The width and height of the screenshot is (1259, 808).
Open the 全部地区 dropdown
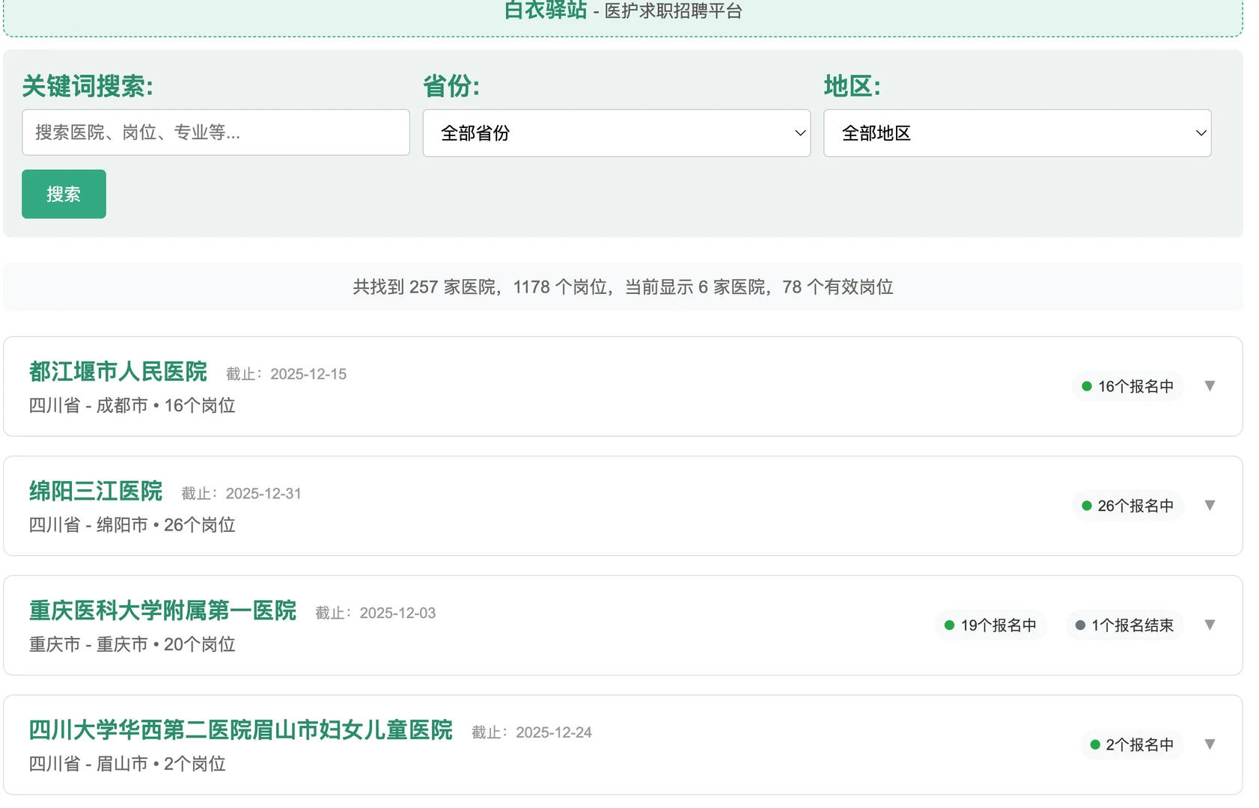(x=1017, y=132)
